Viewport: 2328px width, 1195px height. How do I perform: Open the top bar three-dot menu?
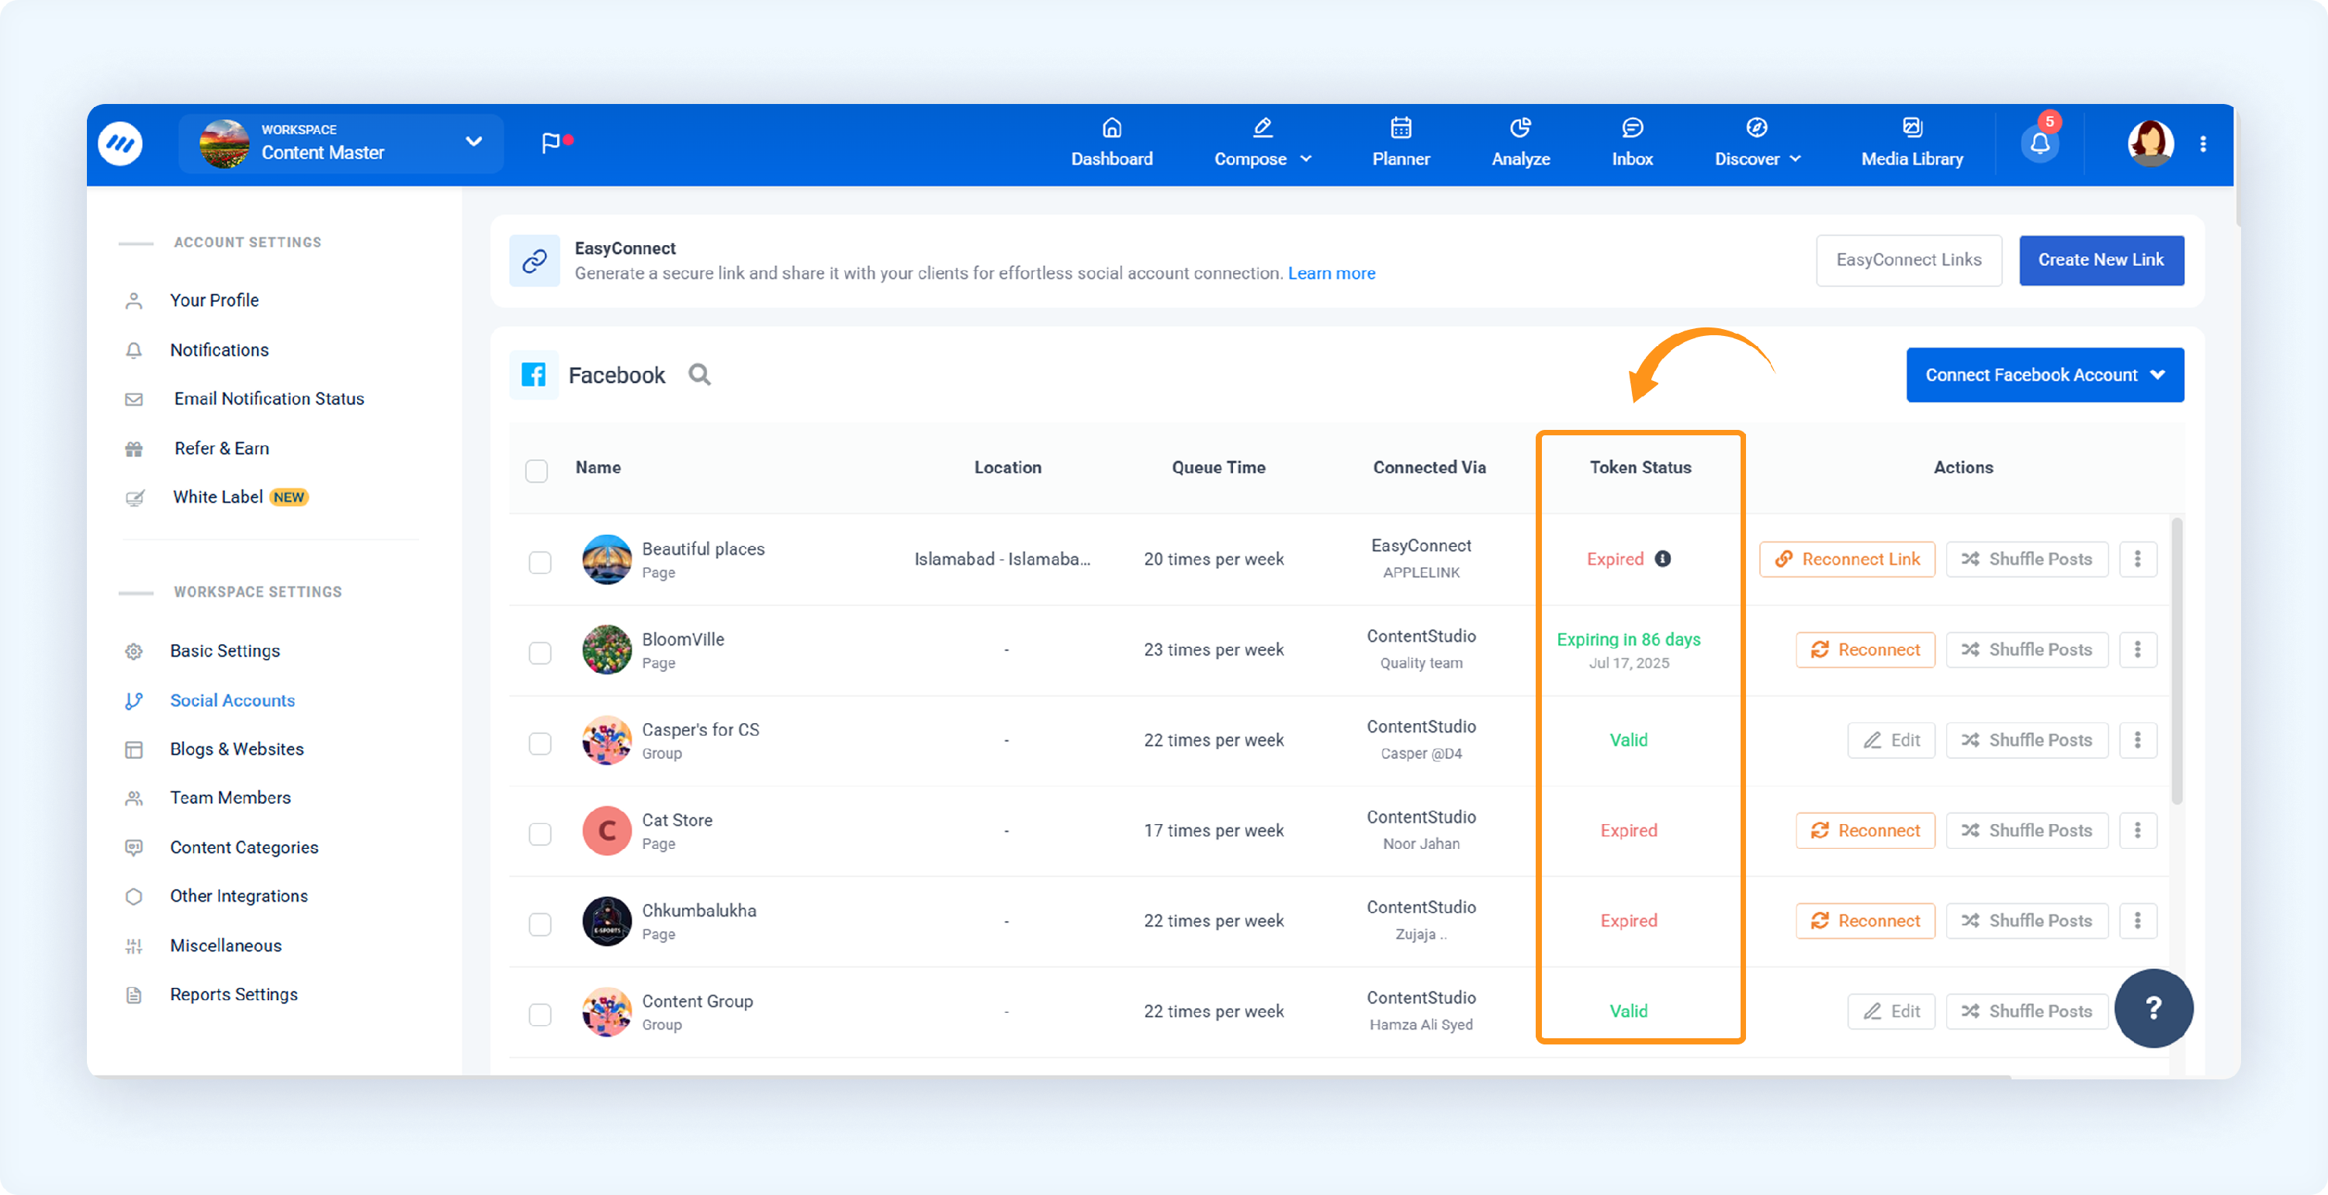(2203, 144)
